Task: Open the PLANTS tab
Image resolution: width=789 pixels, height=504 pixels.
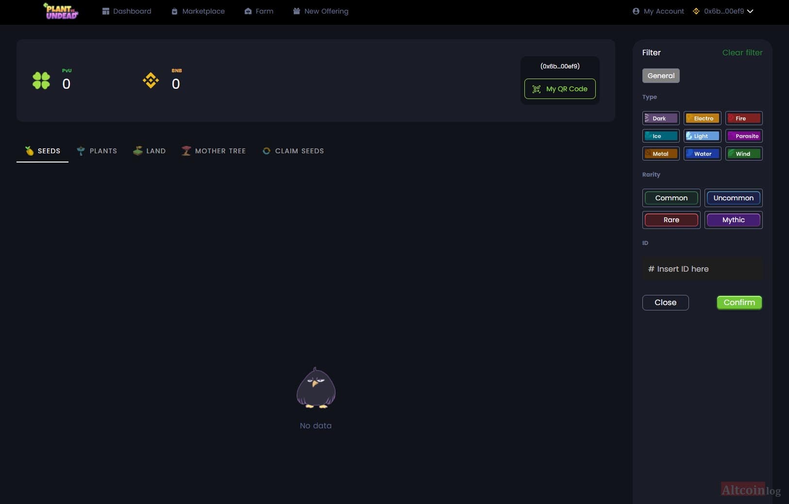Action: (x=97, y=151)
